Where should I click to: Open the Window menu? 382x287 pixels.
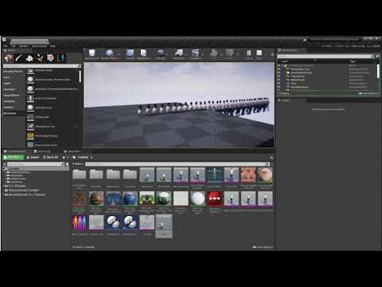pos(24,46)
